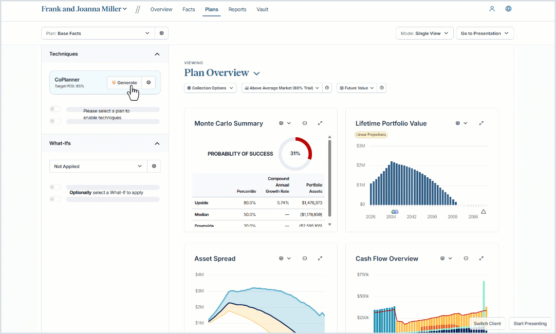Viewport: 556px width, 334px height.
Task: Open the user account icon
Action: (492, 9)
